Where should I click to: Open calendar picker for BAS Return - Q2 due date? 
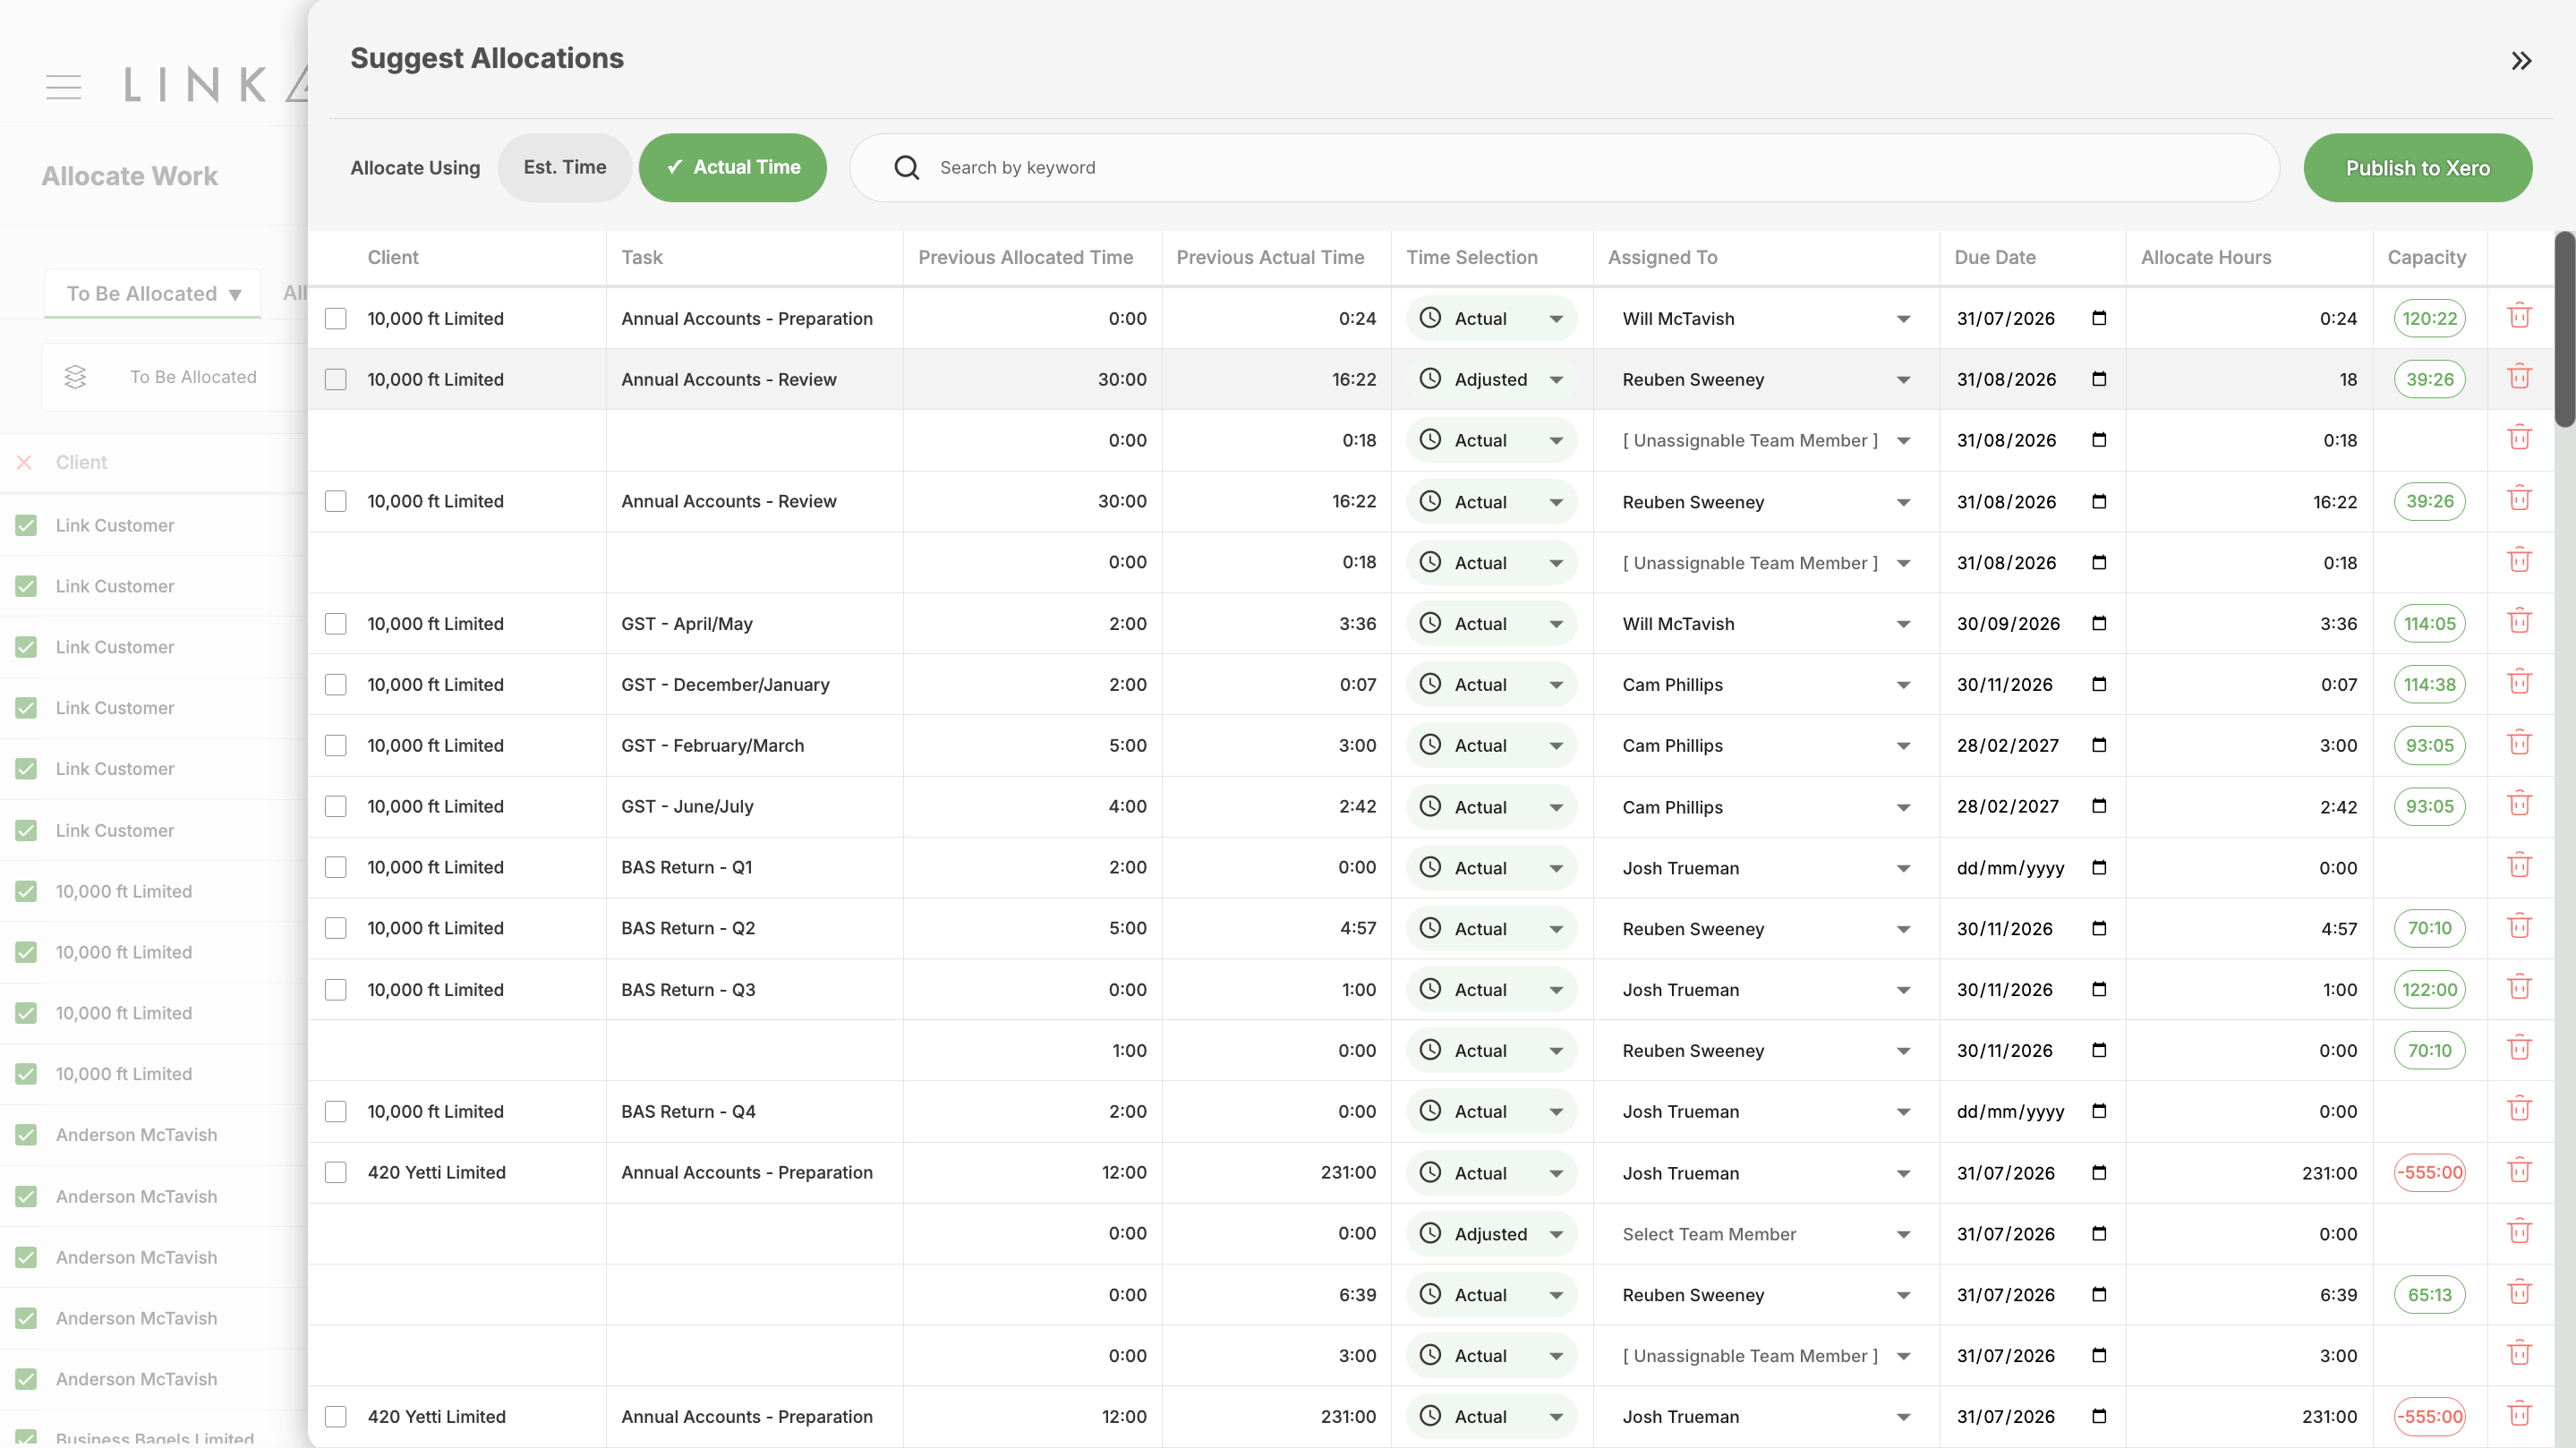(x=2099, y=928)
